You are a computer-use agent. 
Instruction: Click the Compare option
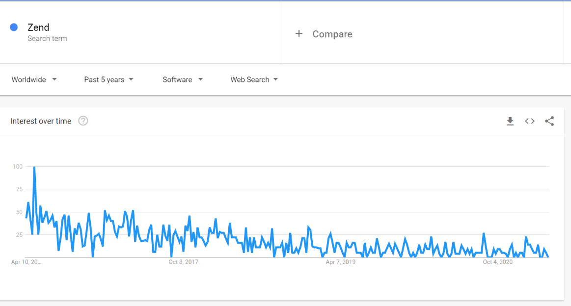point(332,34)
